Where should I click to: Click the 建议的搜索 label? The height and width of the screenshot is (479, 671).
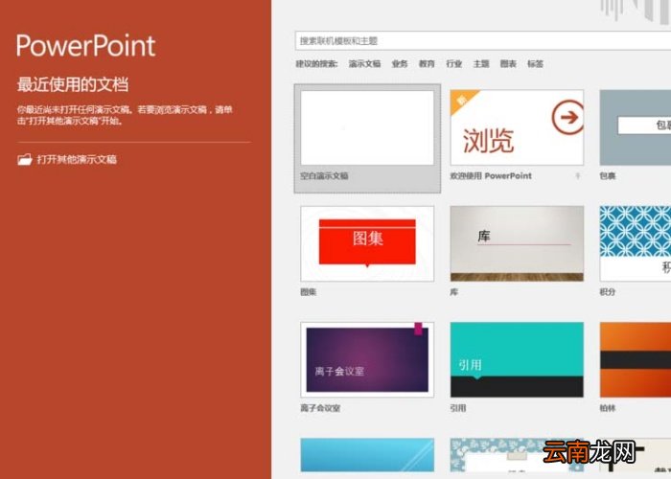tap(316, 64)
